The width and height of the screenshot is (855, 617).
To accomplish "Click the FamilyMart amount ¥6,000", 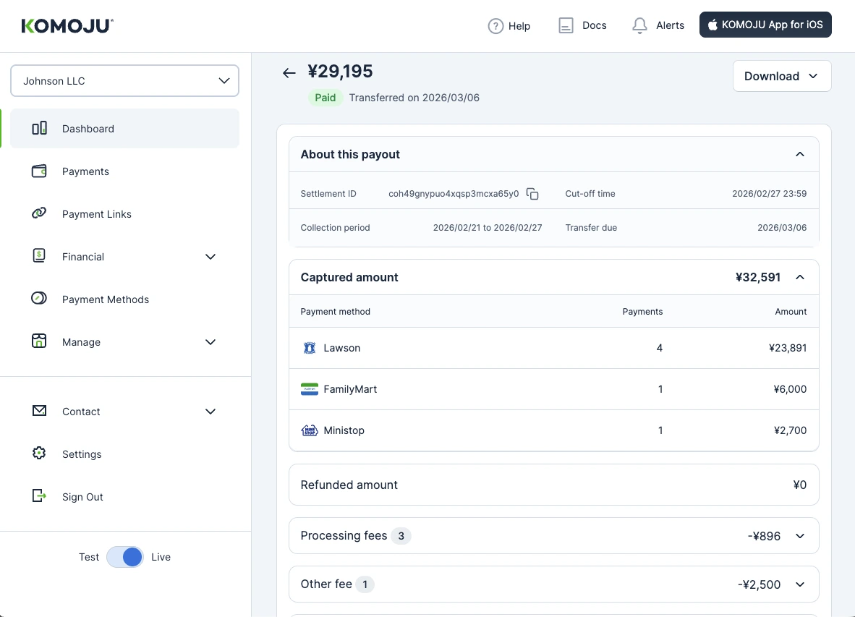I will (x=790, y=389).
